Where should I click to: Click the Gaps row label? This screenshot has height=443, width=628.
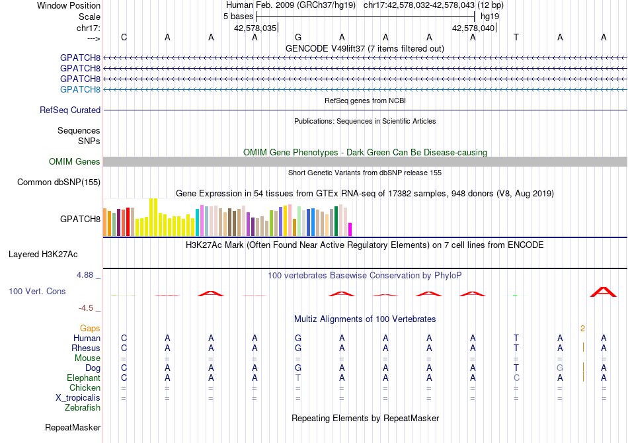coord(90,328)
